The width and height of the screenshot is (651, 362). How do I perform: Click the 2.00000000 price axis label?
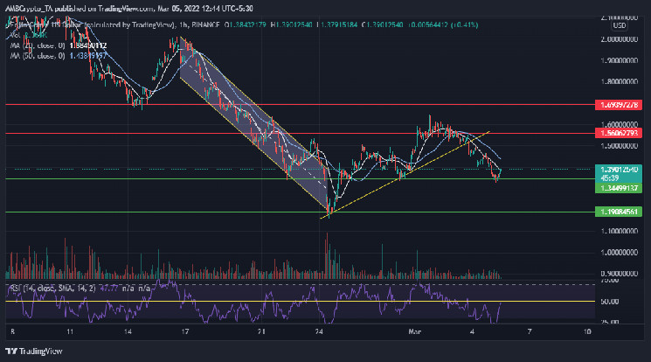tap(619, 39)
